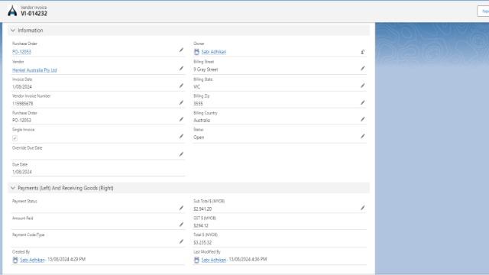The width and height of the screenshot is (489, 275).
Task: Edit the Billing State pencil icon
Action: [x=362, y=86]
